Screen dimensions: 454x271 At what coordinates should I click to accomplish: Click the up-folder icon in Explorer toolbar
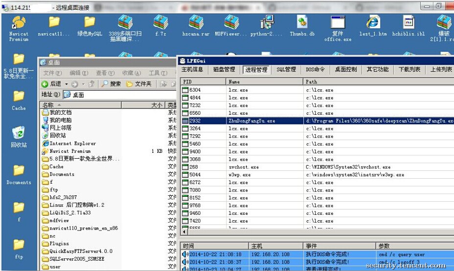click(x=91, y=84)
